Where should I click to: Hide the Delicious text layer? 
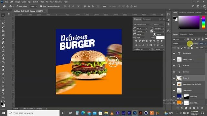[174, 72]
